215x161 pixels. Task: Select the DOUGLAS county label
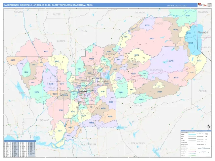205,47
